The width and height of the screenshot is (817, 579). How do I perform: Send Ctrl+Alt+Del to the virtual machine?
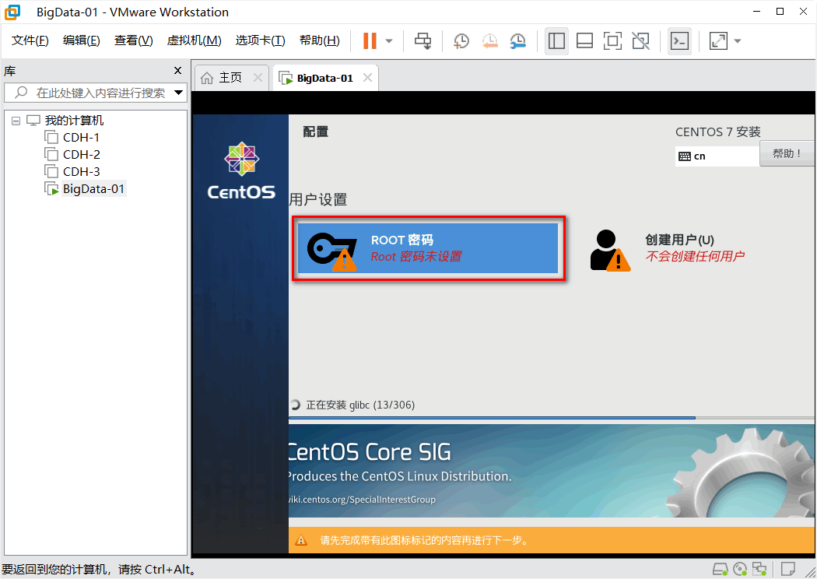(x=423, y=40)
